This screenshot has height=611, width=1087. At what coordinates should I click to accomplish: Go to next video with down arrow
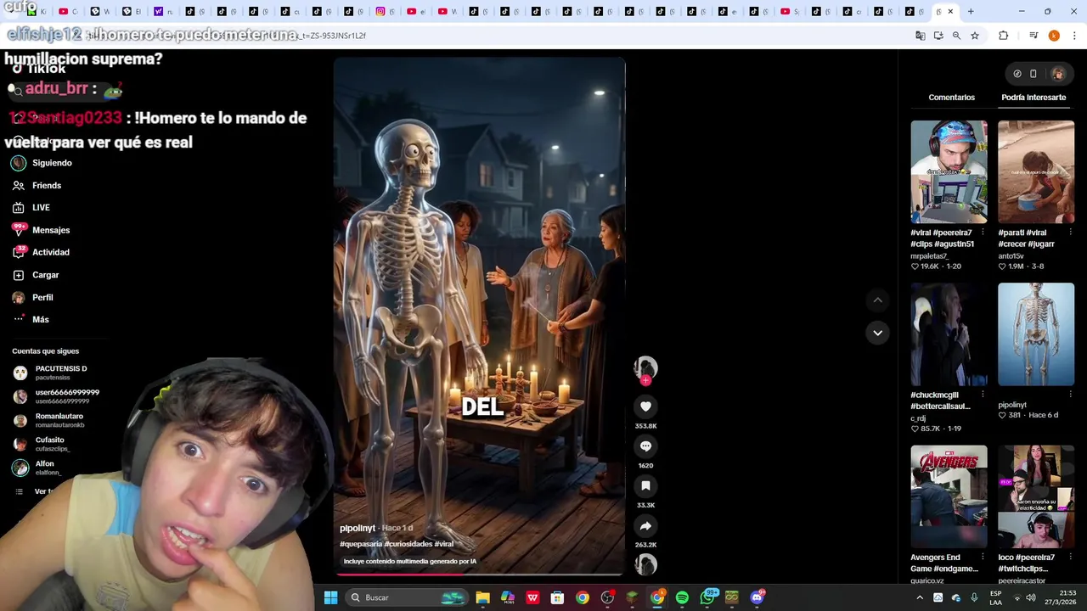[x=877, y=333]
